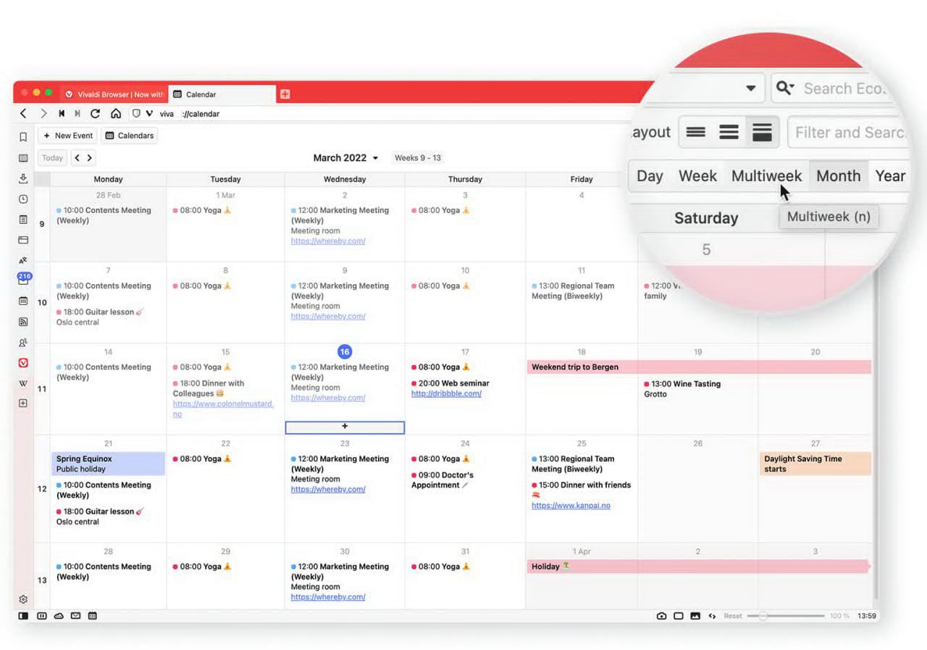Screen dimensions: 927x650
Task: Select the full event layout icon
Action: pos(762,132)
